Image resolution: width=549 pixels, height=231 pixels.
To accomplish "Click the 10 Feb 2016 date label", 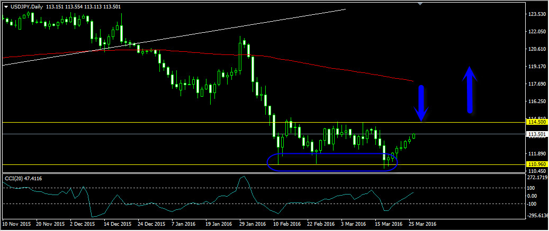I will [287, 223].
